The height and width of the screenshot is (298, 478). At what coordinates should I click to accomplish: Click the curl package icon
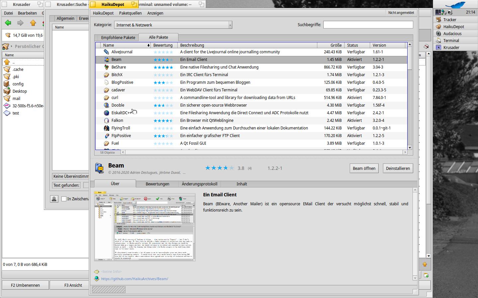(106, 98)
